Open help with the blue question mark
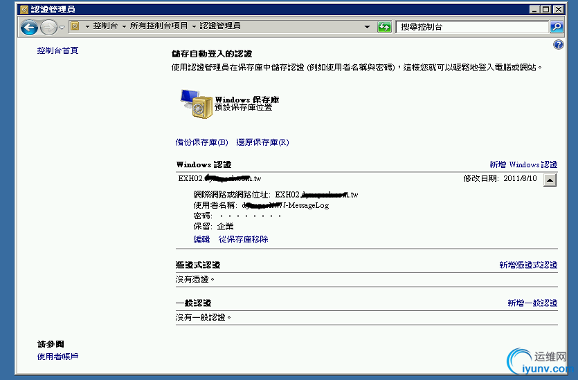 pyautogui.click(x=559, y=45)
